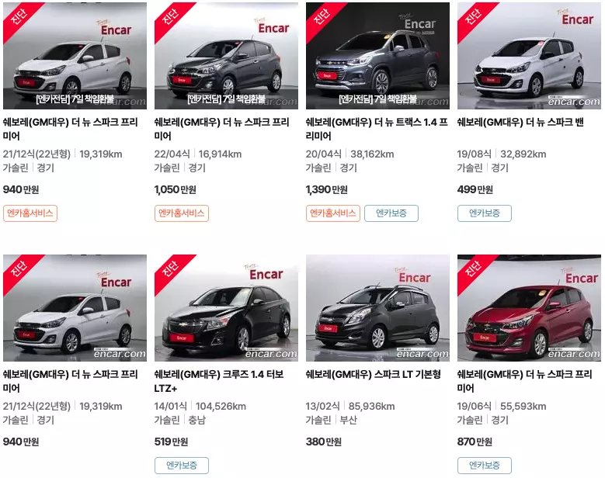Open the white Spark 940만원 first listing photo
605x478 pixels.
(x=75, y=56)
